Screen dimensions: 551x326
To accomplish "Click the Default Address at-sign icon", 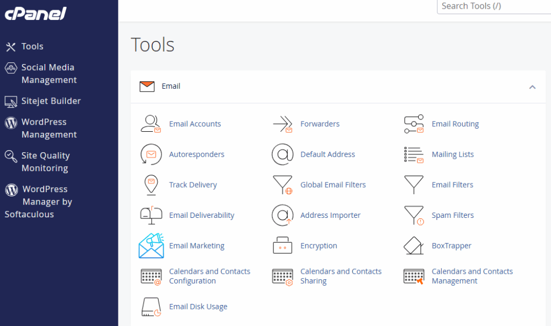I will click(282, 154).
